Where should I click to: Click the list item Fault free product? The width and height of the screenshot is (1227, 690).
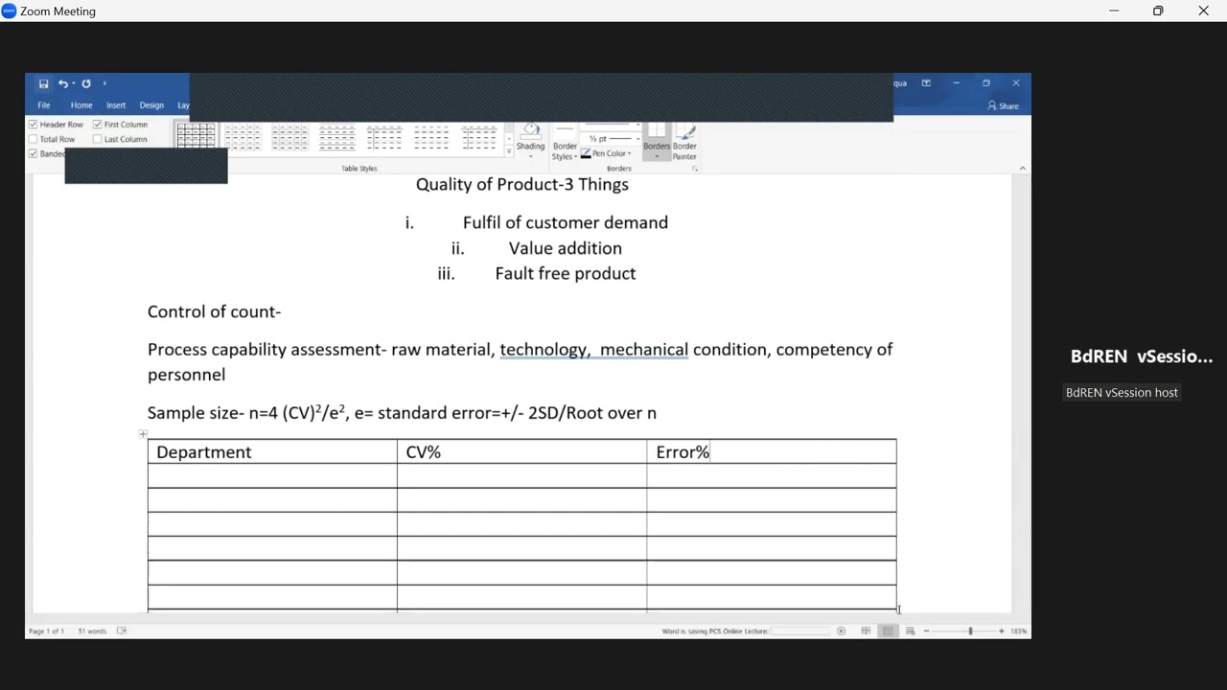pyautogui.click(x=566, y=273)
